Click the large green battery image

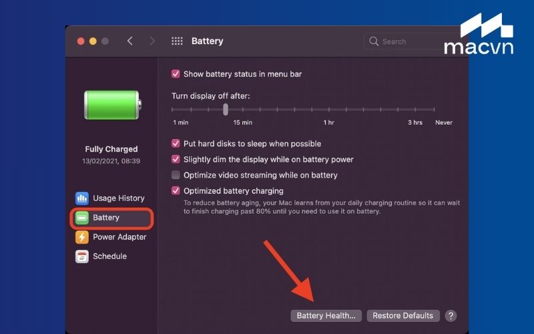pos(113,105)
